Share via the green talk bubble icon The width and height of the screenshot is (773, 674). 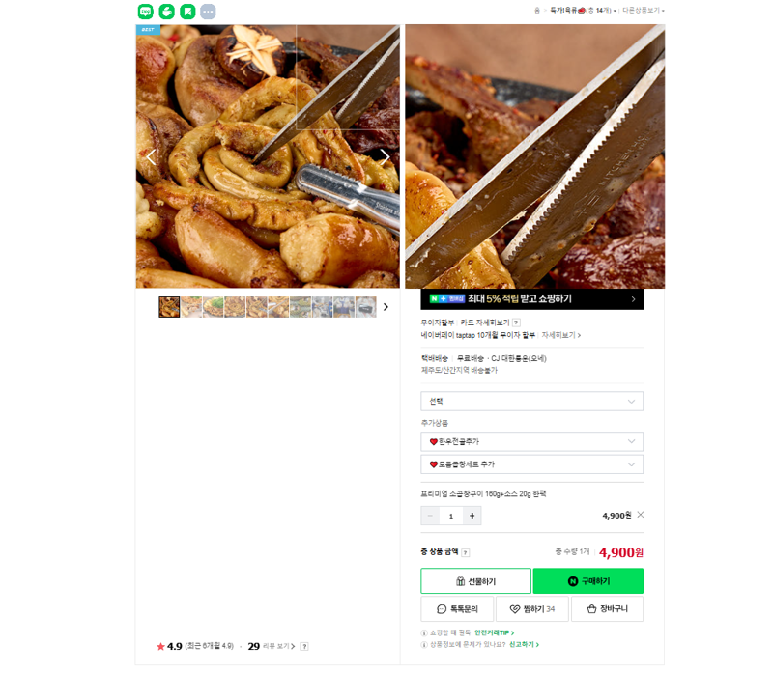pyautogui.click(x=146, y=12)
